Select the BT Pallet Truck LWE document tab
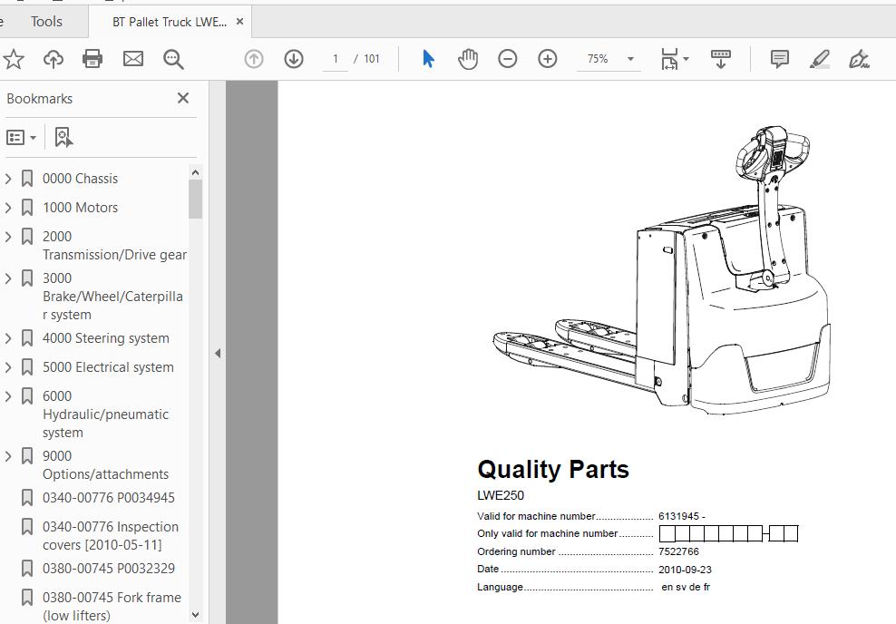 (x=169, y=22)
